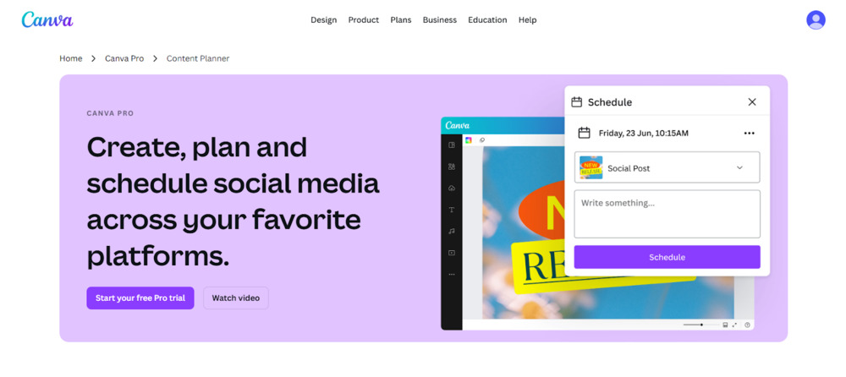This screenshot has width=846, height=377.
Task: Click the Uploads cloud icon in editor sidebar
Action: click(452, 188)
